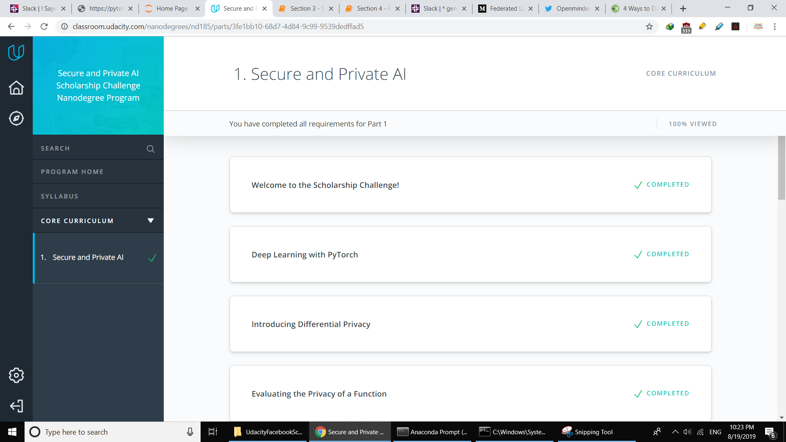Go to Program Home
This screenshot has height=442, width=786.
pyautogui.click(x=72, y=171)
